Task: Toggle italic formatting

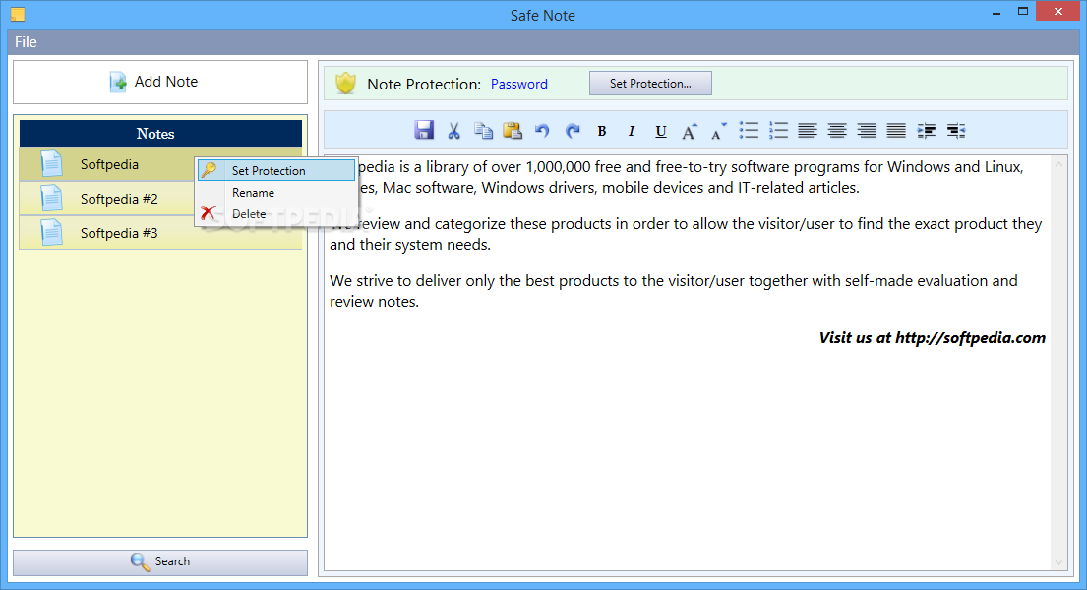Action: pos(631,131)
